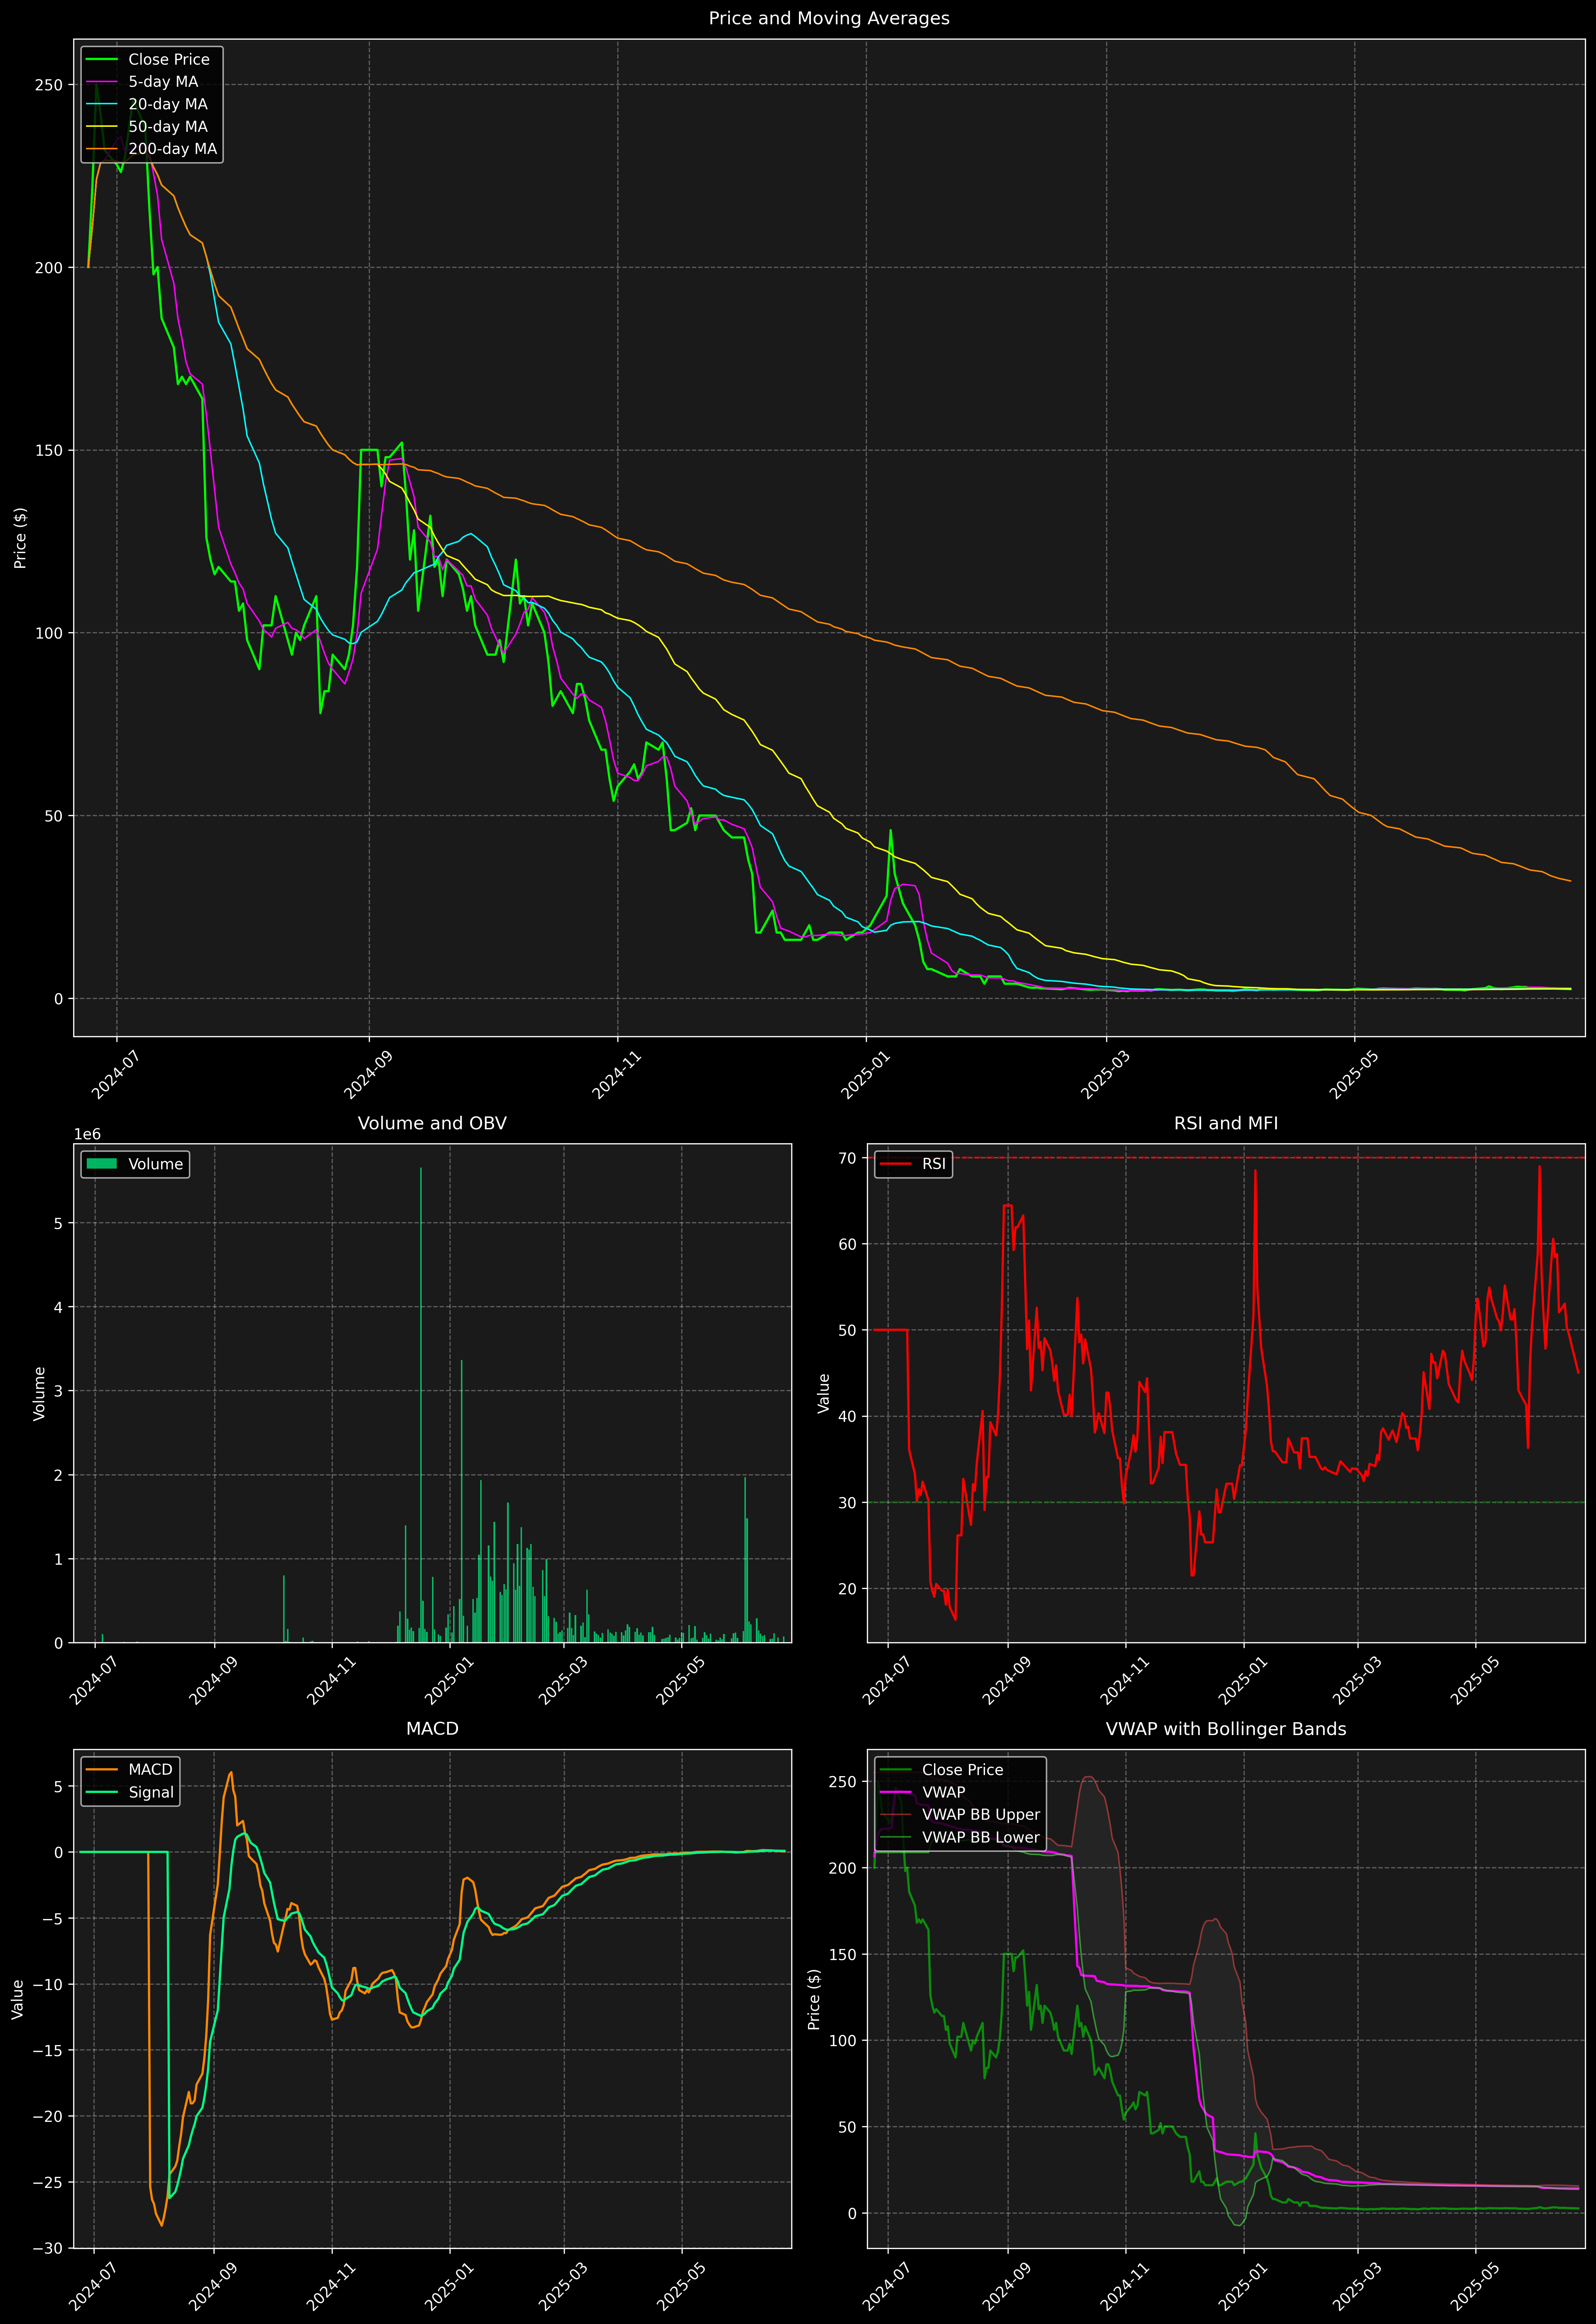The height and width of the screenshot is (2324, 1596).
Task: Click the '−25' tick on the MACD chart
Action: pos(47,2182)
